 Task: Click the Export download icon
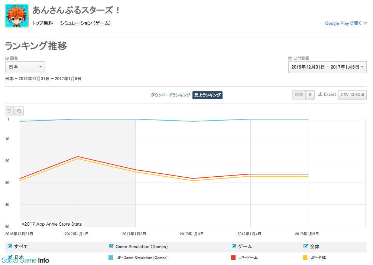coord(320,94)
